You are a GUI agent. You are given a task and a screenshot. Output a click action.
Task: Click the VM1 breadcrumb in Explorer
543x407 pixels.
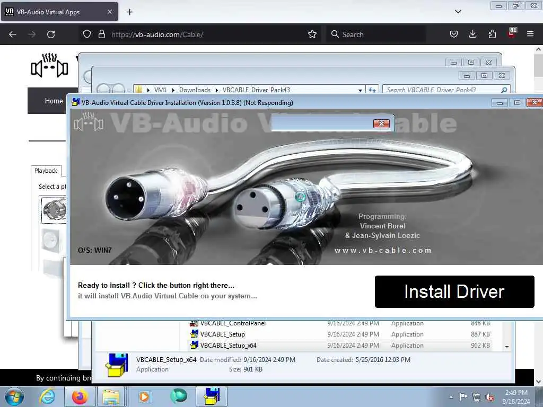click(x=160, y=90)
